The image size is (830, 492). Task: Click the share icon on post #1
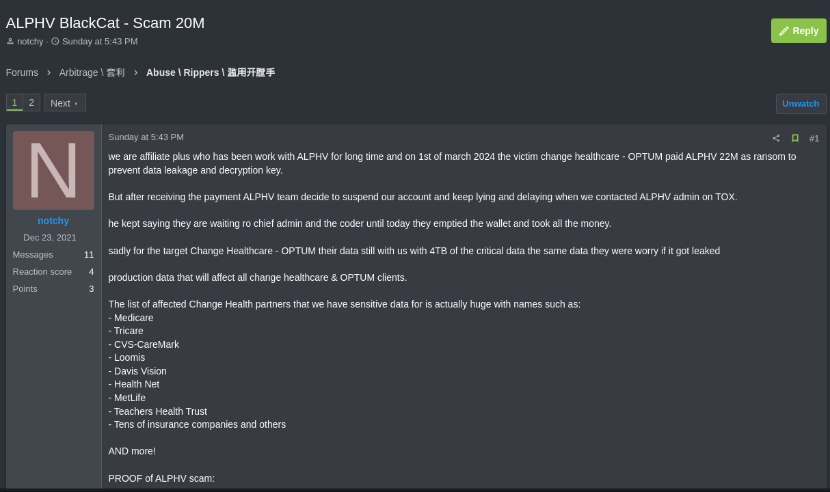[776, 138]
